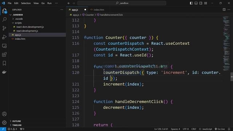Click the sandbox search command center
The width and height of the screenshot is (233, 131).
[122, 3]
